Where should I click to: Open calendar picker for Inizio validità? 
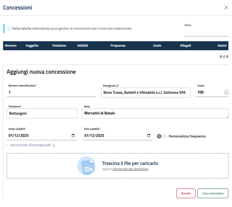pyautogui.click(x=73, y=136)
